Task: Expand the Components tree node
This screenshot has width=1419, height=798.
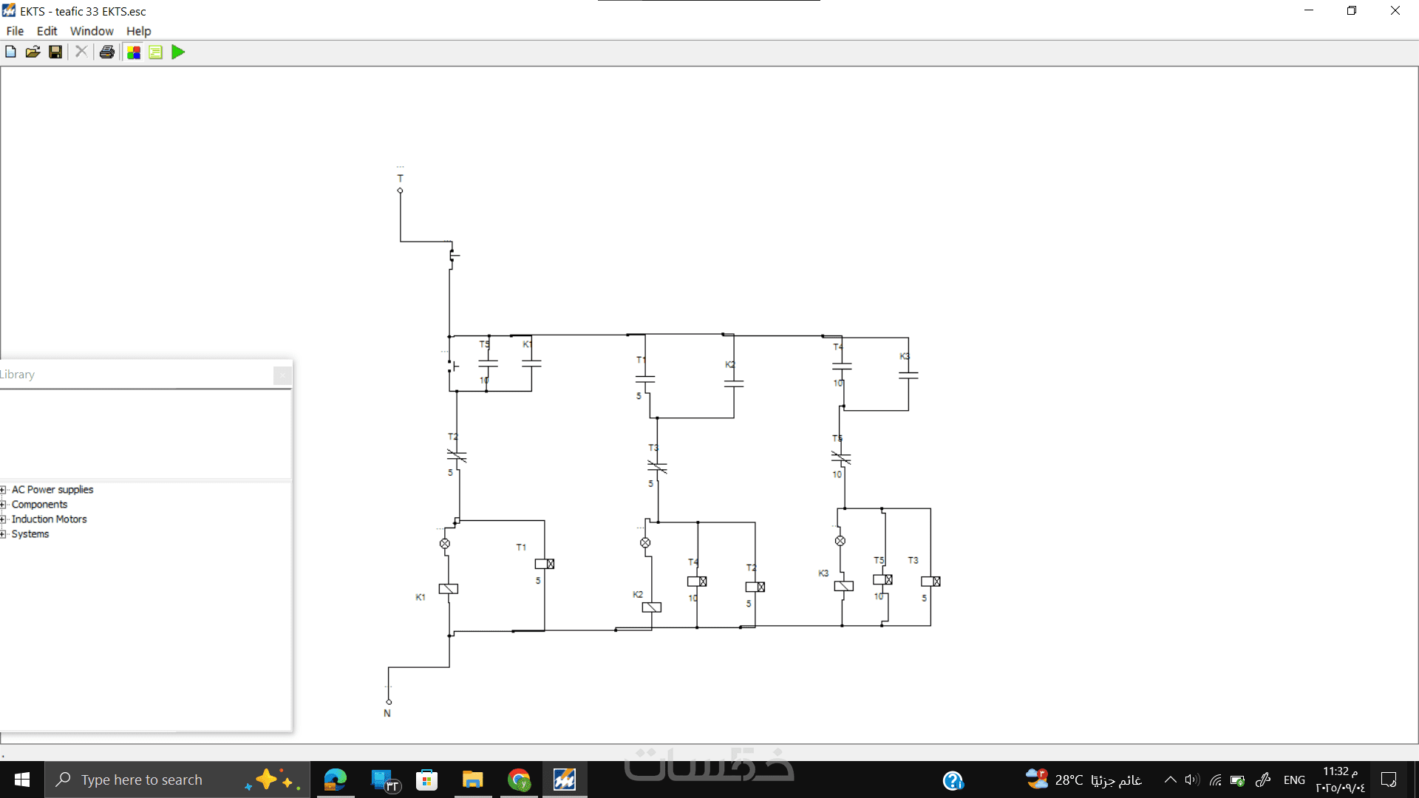Action: pos(4,505)
